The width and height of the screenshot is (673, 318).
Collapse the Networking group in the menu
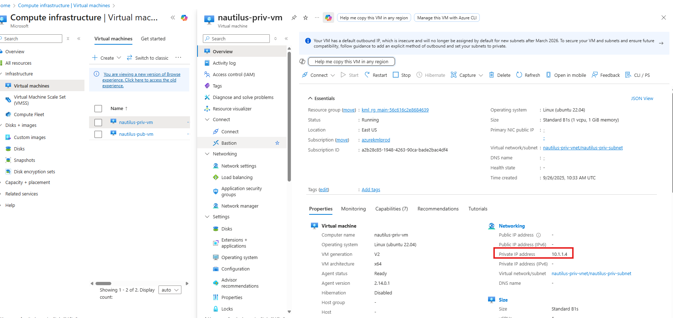pos(207,154)
